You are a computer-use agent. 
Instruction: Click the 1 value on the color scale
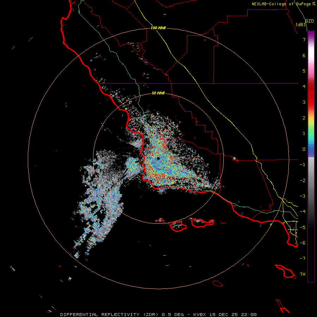coord(304,133)
